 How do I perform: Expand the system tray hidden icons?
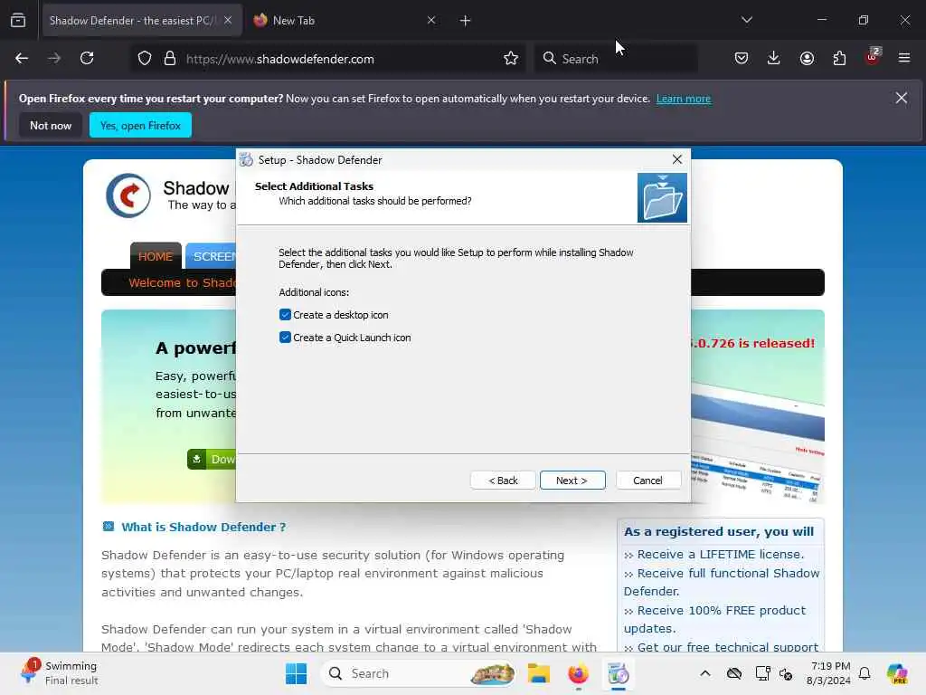(x=705, y=673)
